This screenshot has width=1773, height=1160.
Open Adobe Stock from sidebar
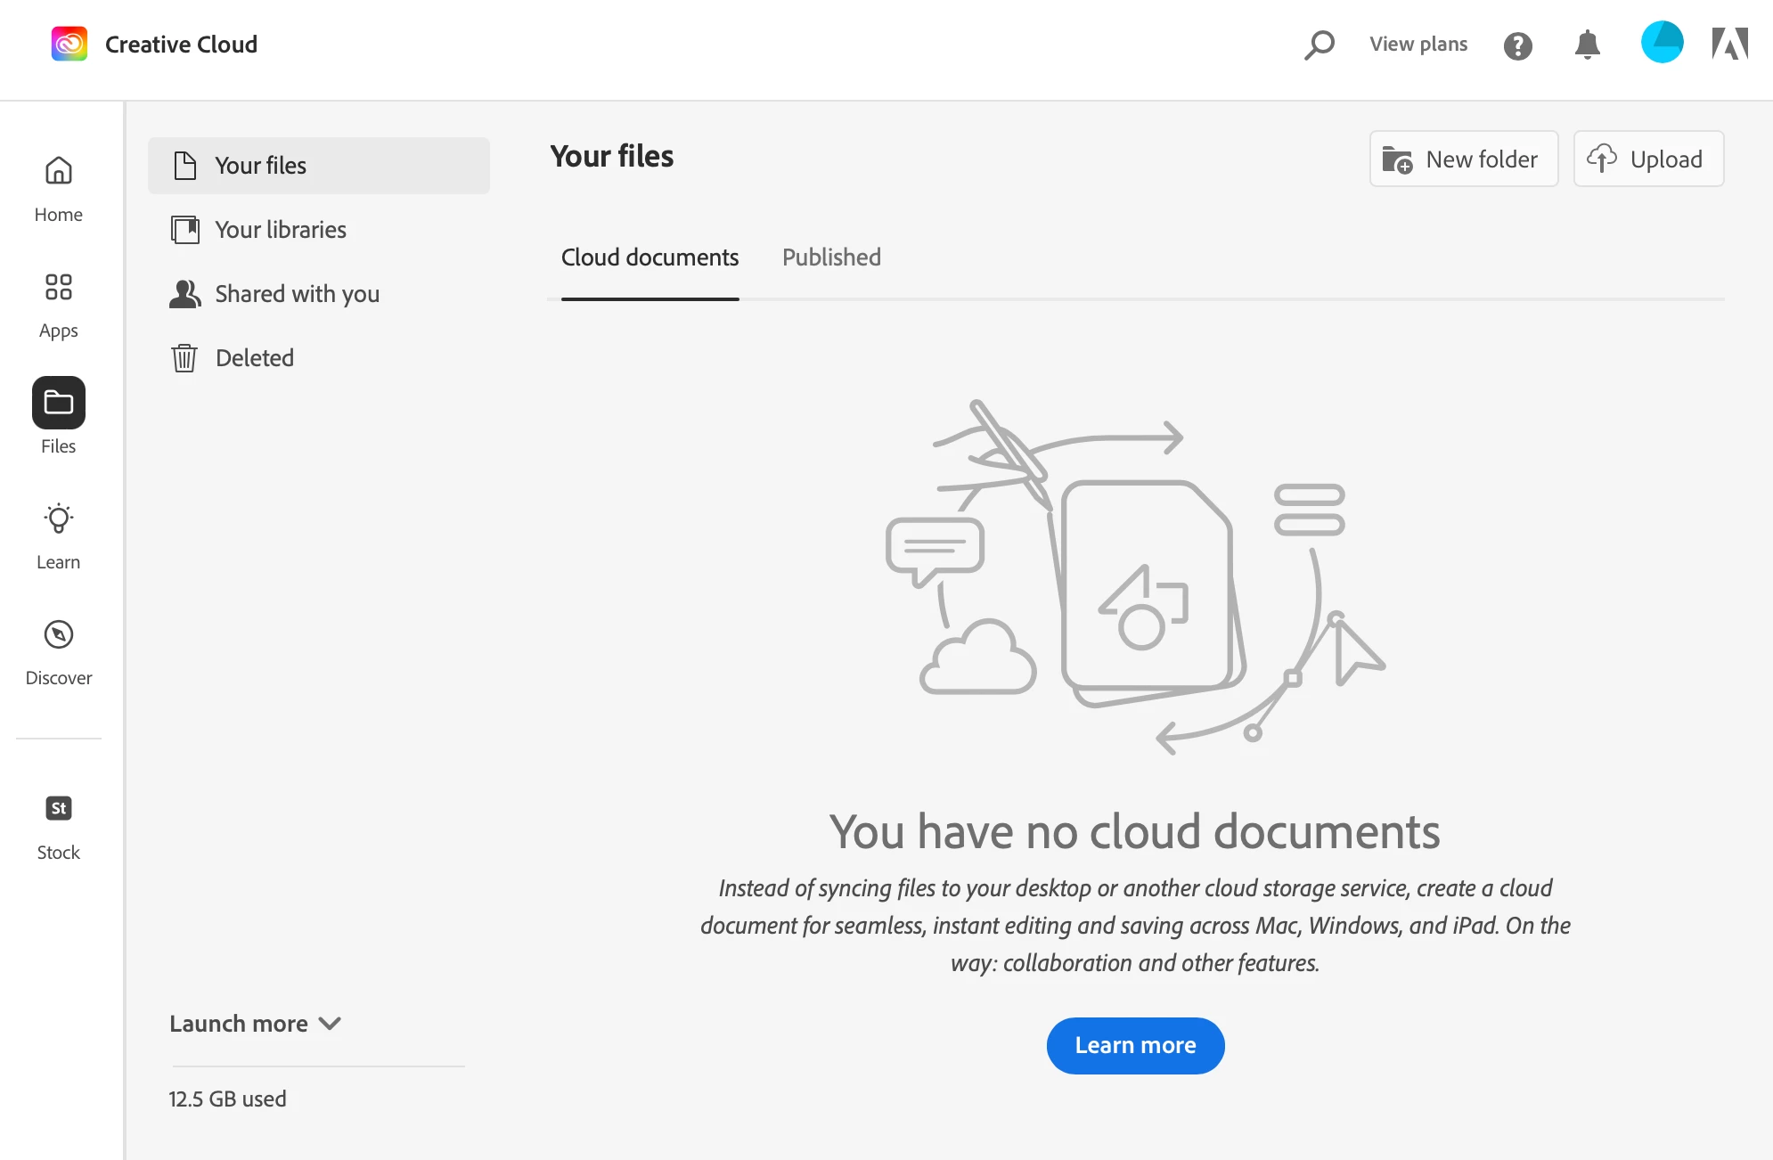coord(58,826)
